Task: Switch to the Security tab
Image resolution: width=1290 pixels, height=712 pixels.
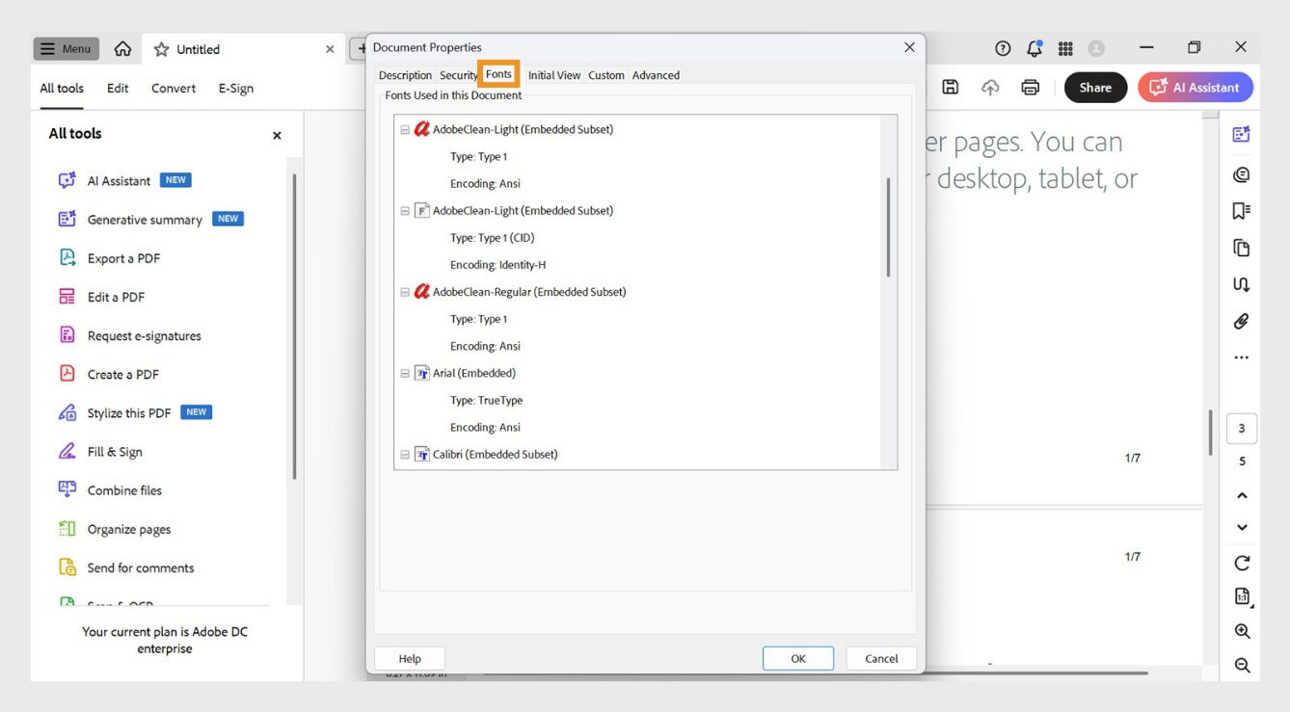Action: (458, 74)
